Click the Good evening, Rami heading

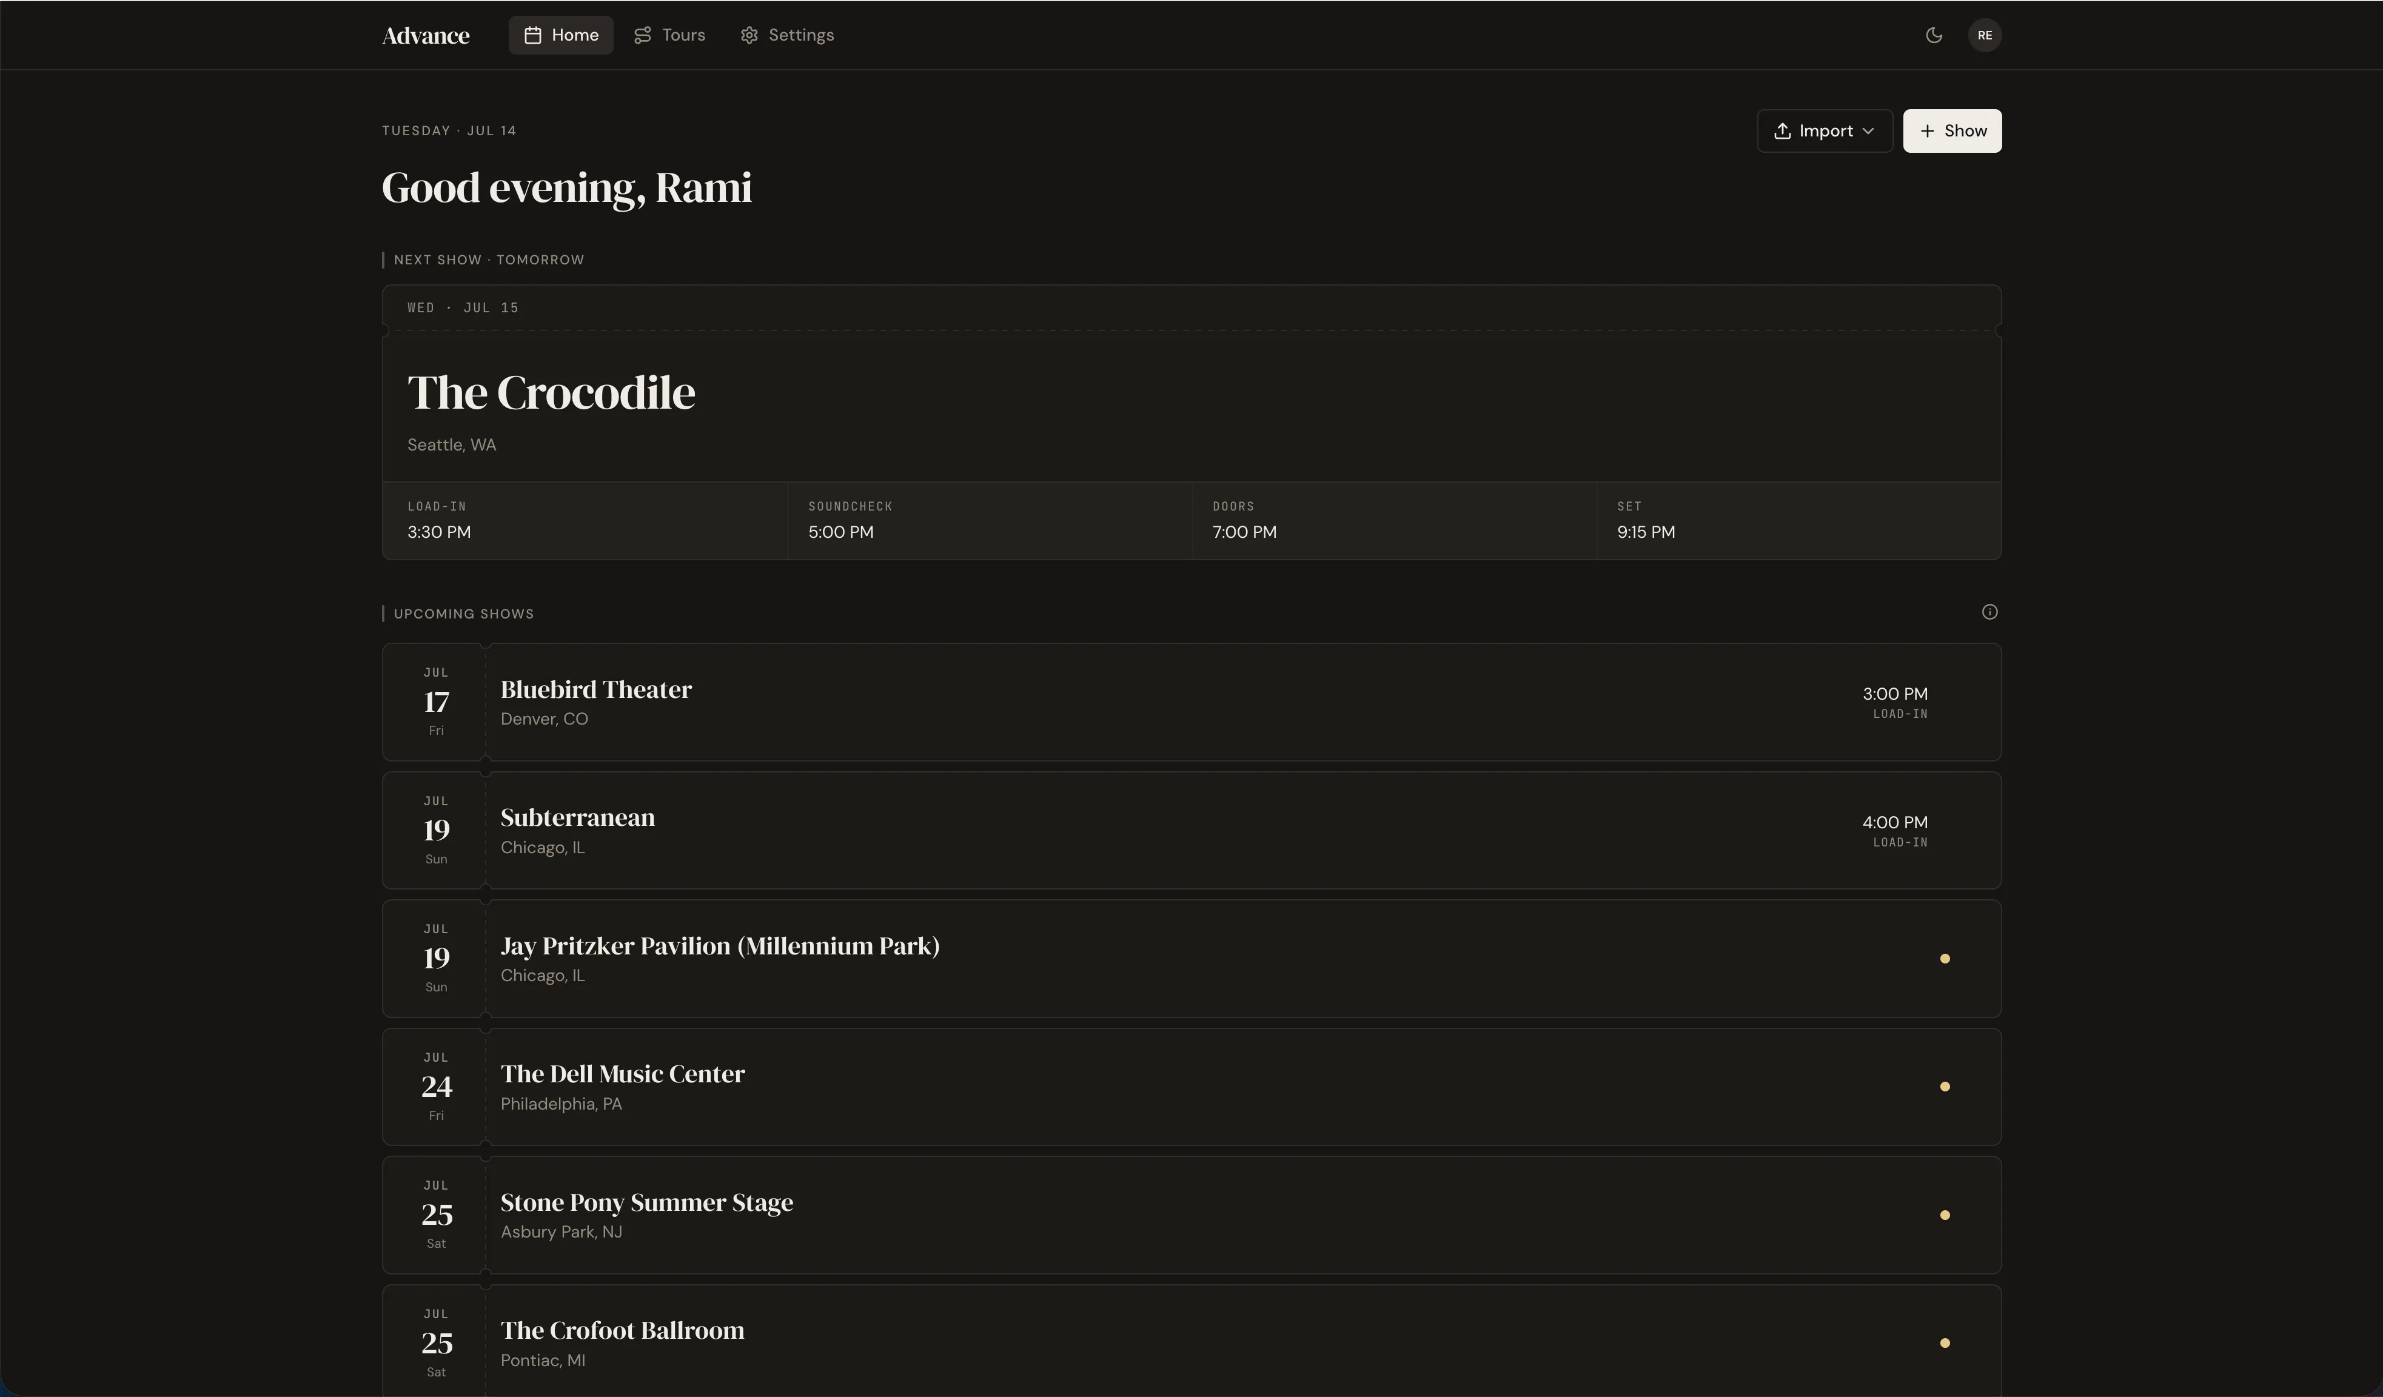click(566, 188)
